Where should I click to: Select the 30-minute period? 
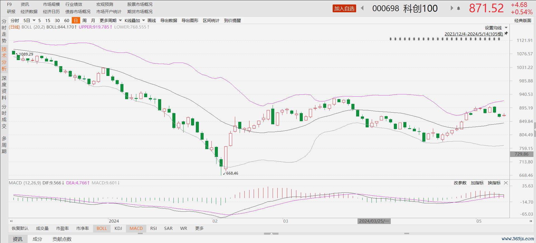(57, 20)
